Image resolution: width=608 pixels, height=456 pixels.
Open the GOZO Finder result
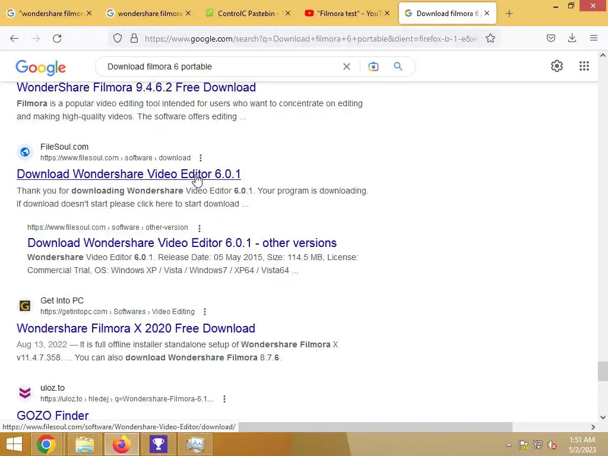[x=53, y=416]
